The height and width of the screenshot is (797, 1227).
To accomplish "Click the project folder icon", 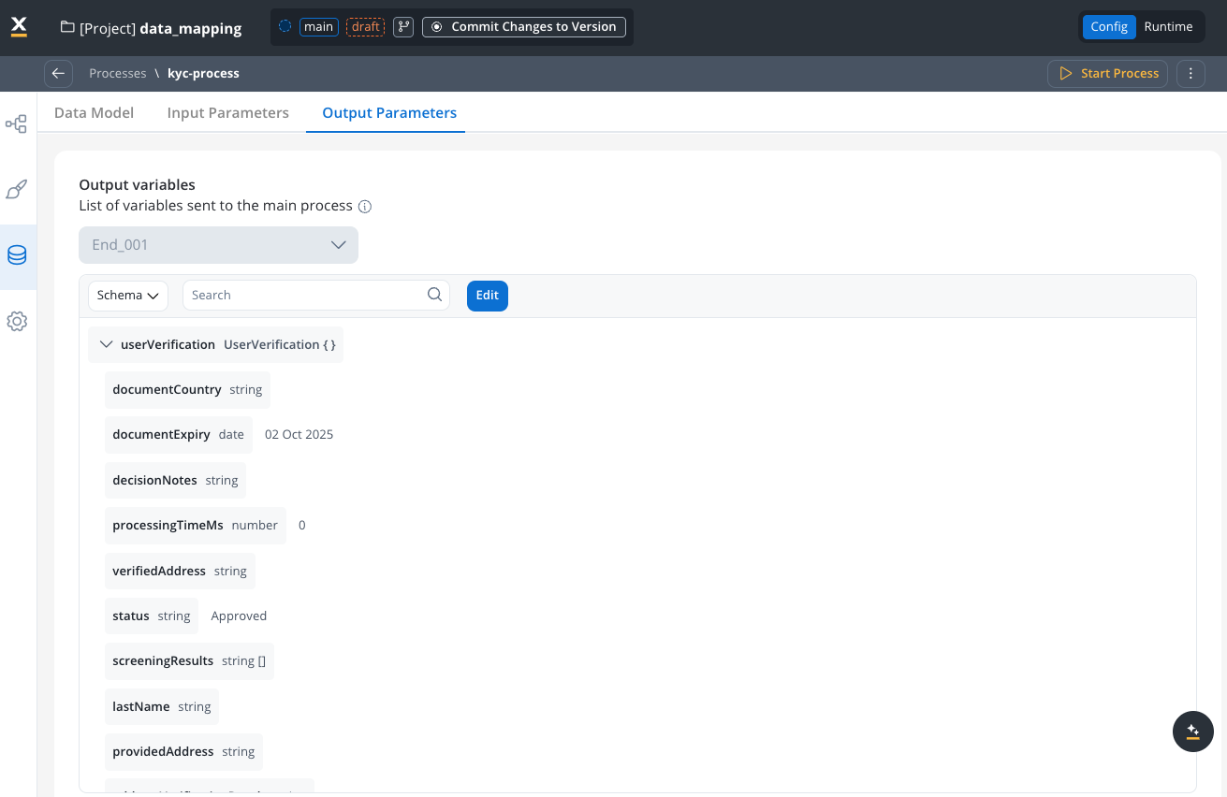I will [x=67, y=27].
